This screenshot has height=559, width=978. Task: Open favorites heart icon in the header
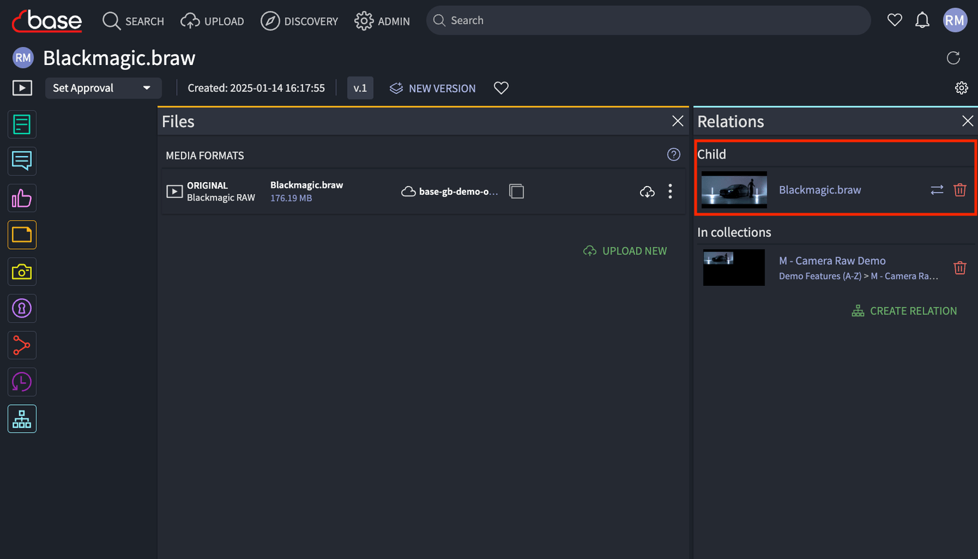(895, 20)
